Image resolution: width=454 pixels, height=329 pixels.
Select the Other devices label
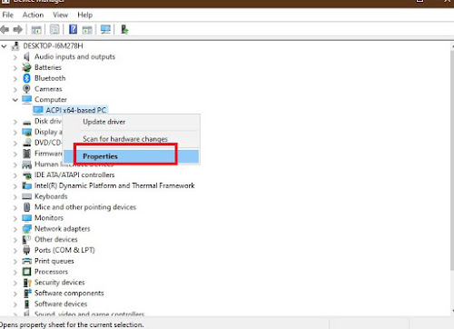(56, 239)
